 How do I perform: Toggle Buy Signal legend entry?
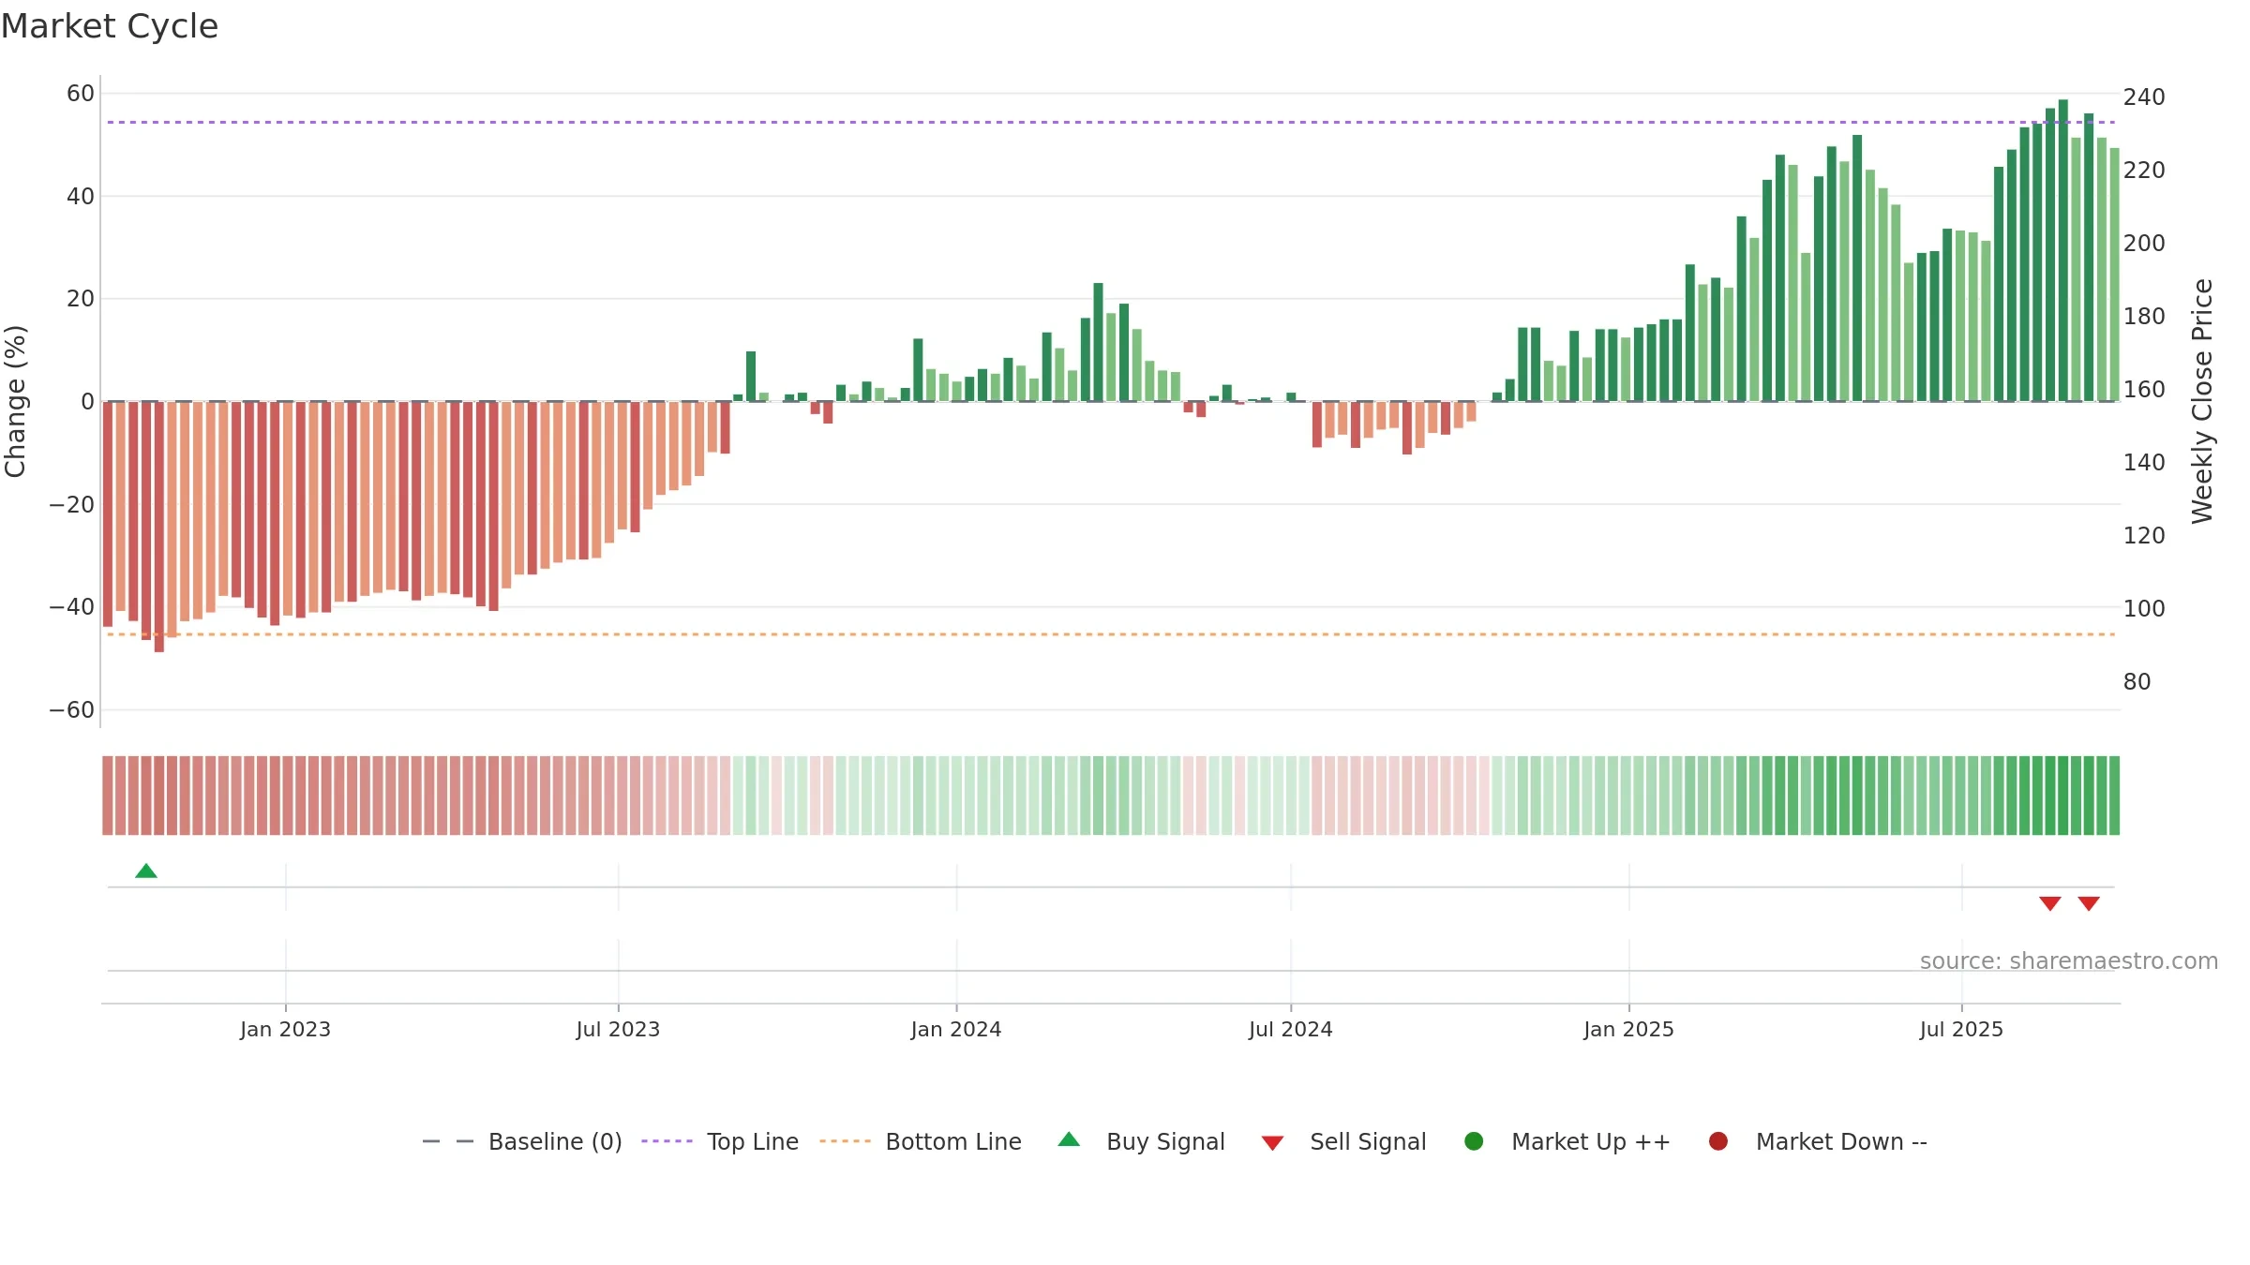1141,1141
